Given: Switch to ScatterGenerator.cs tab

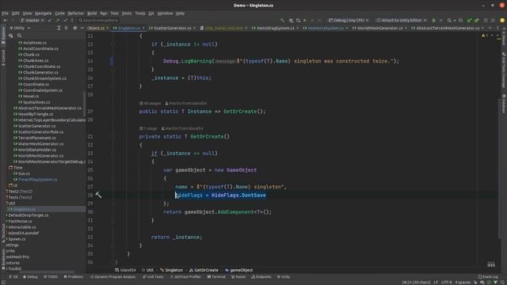Looking at the screenshot, I should [173, 28].
